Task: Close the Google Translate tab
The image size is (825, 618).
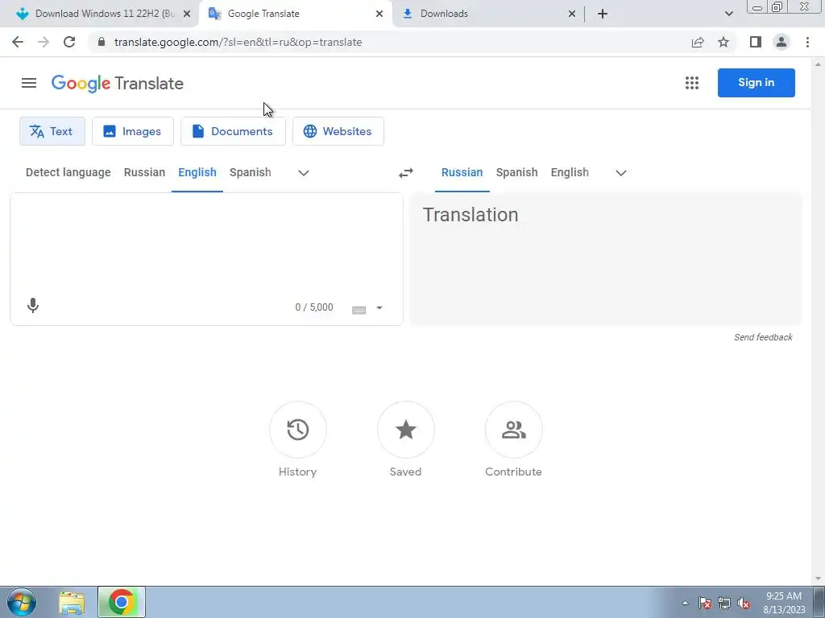Action: pos(379,14)
